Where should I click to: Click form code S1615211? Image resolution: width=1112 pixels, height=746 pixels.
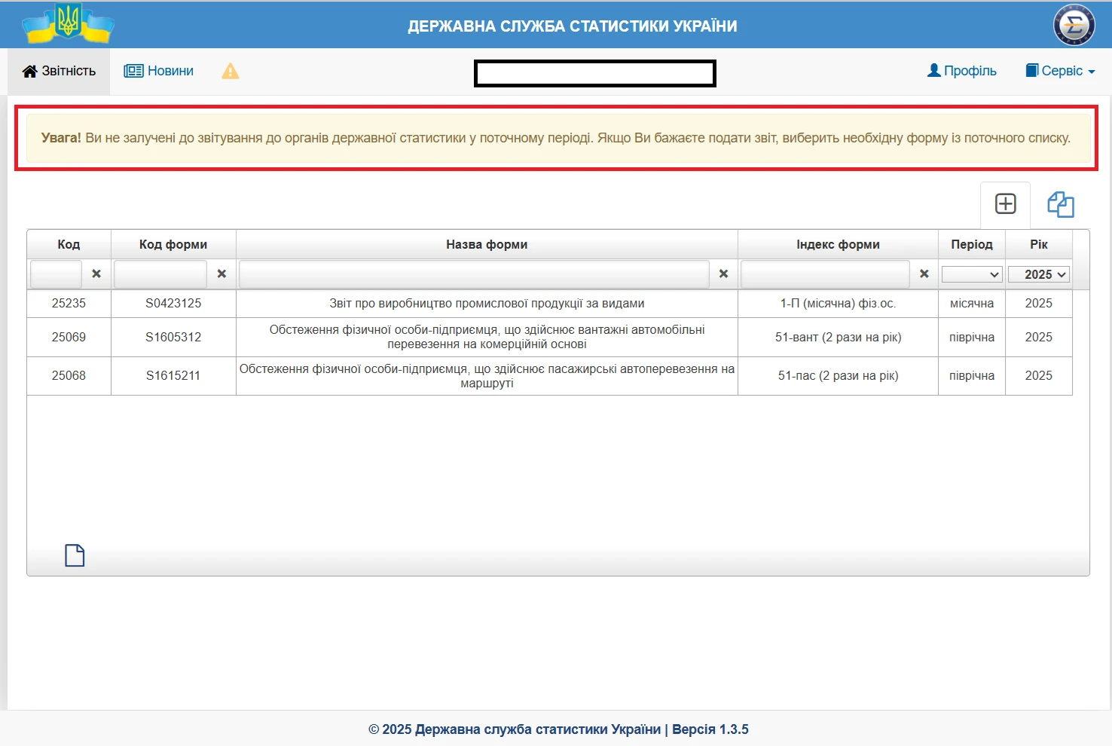pyautogui.click(x=173, y=375)
